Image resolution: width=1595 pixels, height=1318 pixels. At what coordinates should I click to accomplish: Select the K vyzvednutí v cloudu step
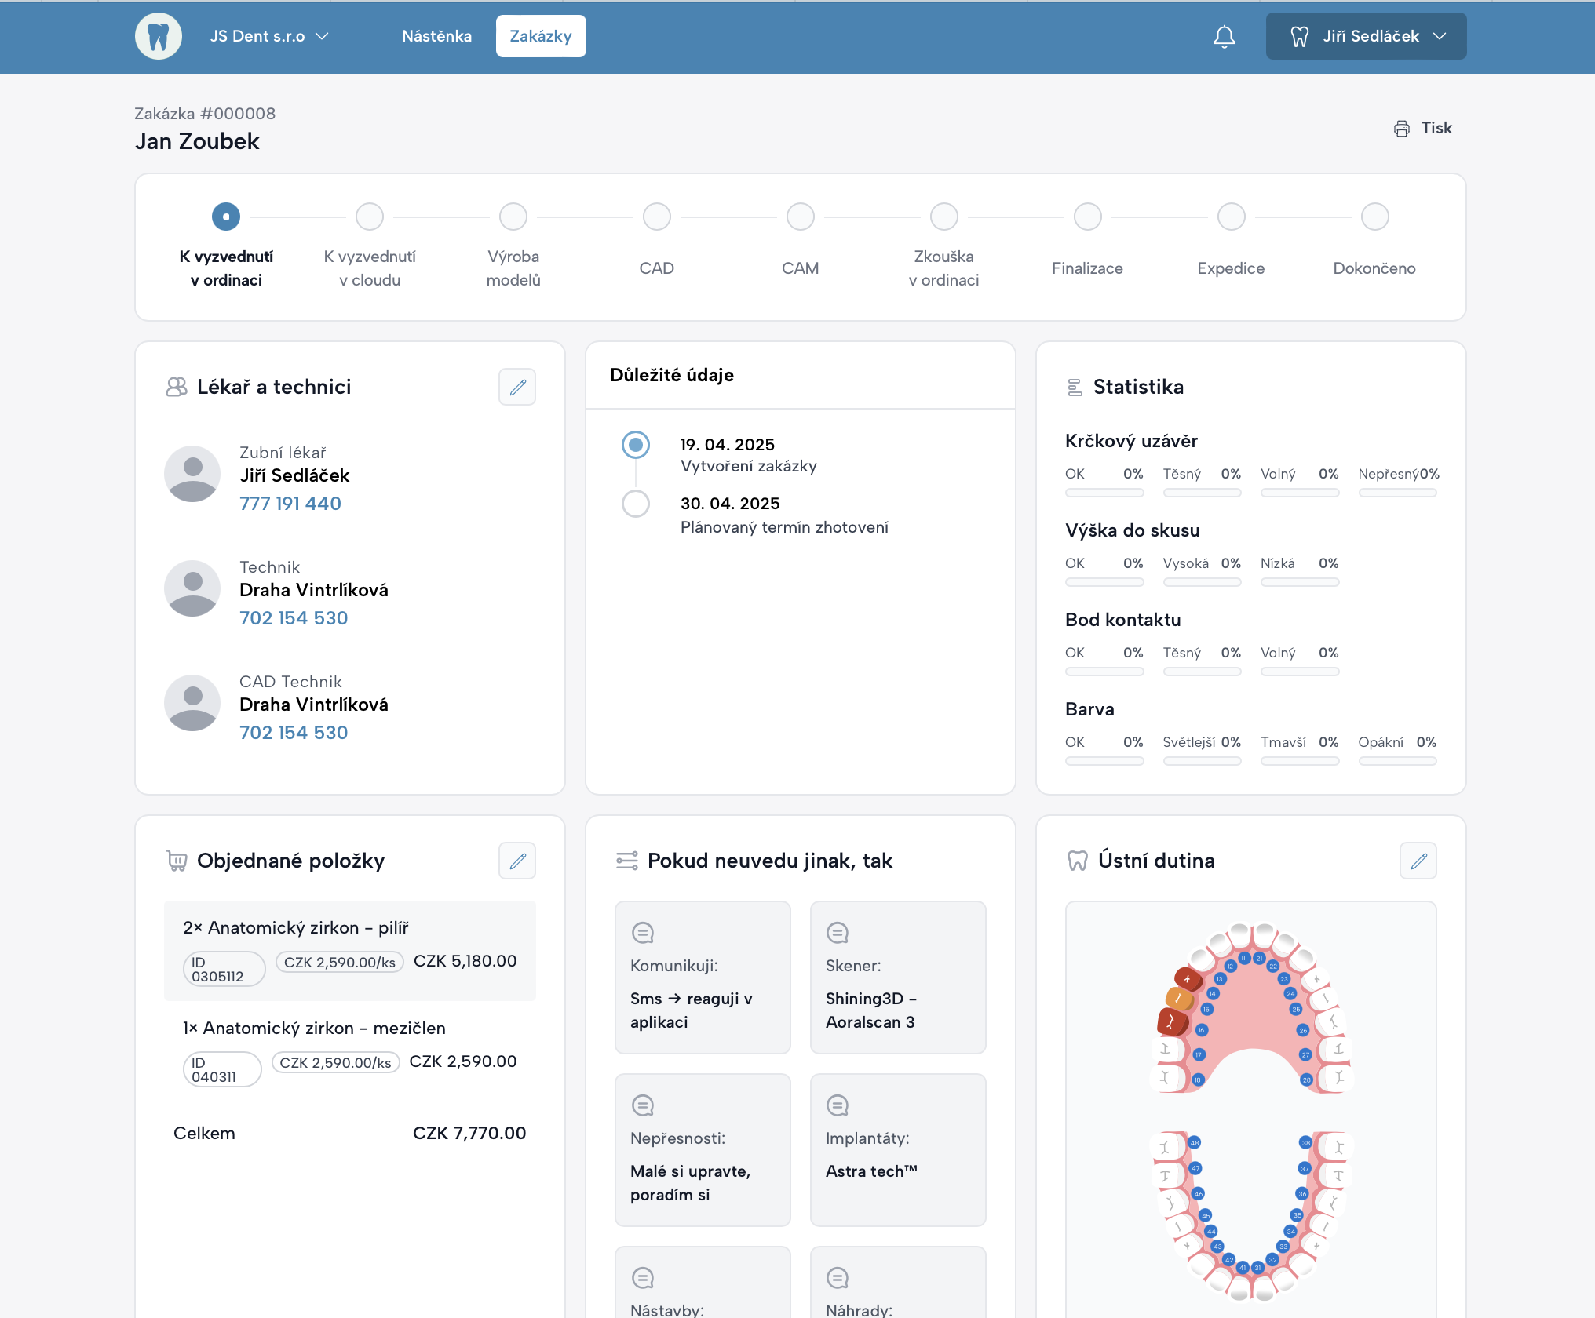(x=370, y=217)
